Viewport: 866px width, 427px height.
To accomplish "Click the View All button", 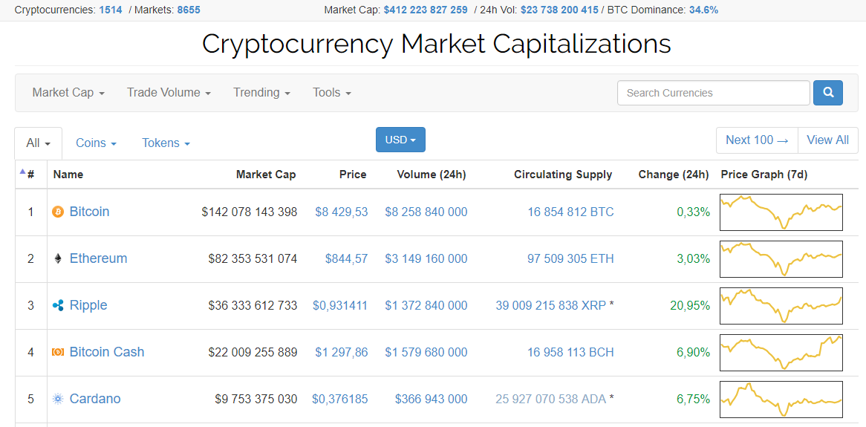I will coord(827,140).
